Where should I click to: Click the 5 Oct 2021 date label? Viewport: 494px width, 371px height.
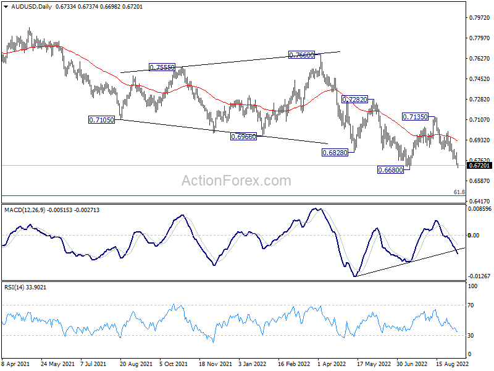174,364
